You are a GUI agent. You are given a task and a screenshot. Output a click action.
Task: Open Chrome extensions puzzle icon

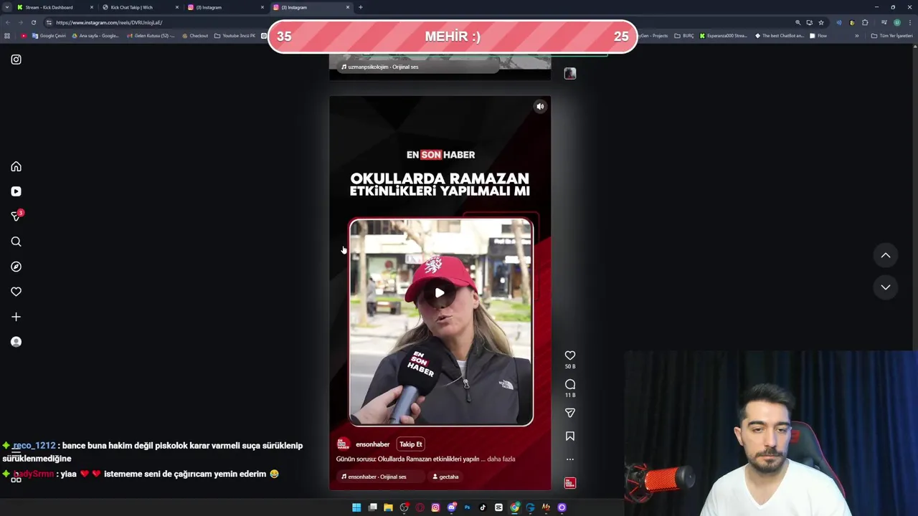click(865, 22)
